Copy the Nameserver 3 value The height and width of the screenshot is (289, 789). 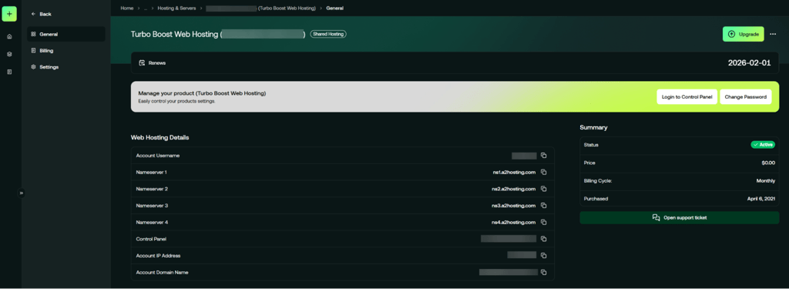(543, 206)
